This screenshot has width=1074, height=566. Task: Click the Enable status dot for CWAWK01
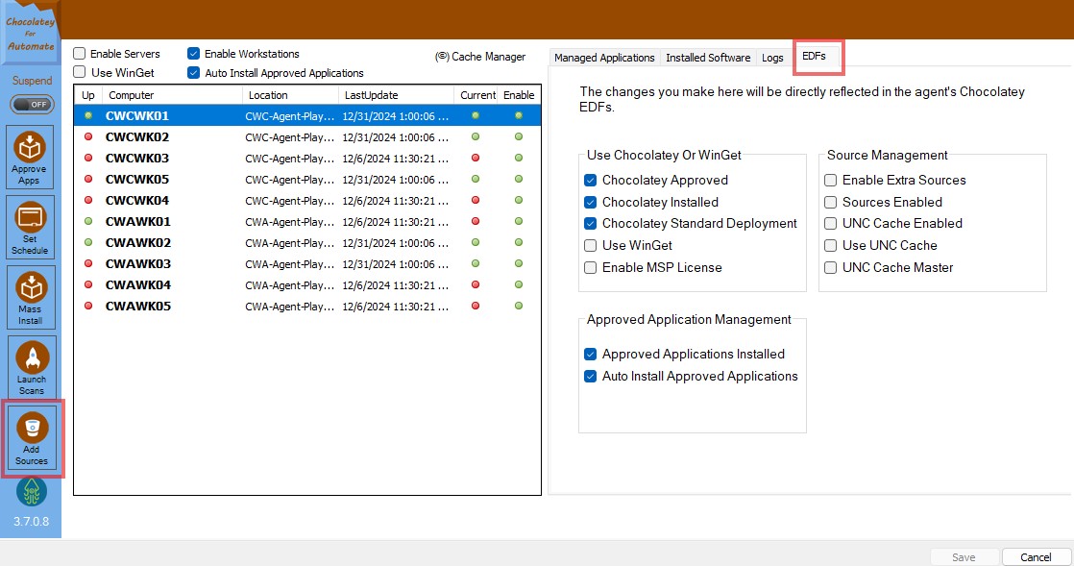519,221
